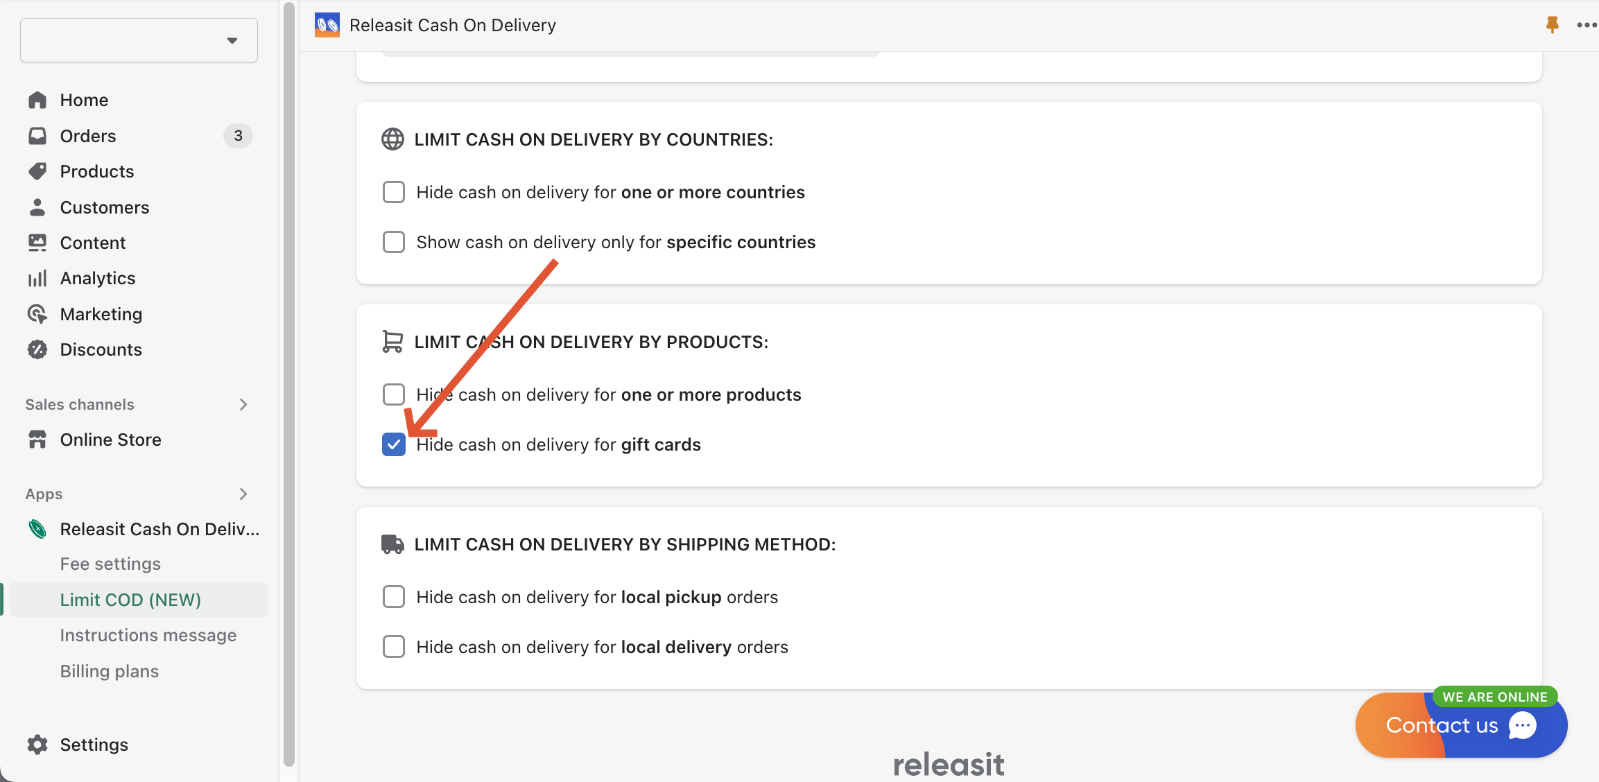This screenshot has height=782, width=1599.
Task: Pin the Releasit app using the pin icon
Action: point(1551,25)
